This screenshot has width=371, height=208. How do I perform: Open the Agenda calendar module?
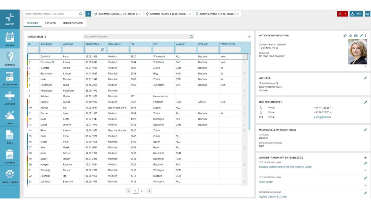(10, 39)
